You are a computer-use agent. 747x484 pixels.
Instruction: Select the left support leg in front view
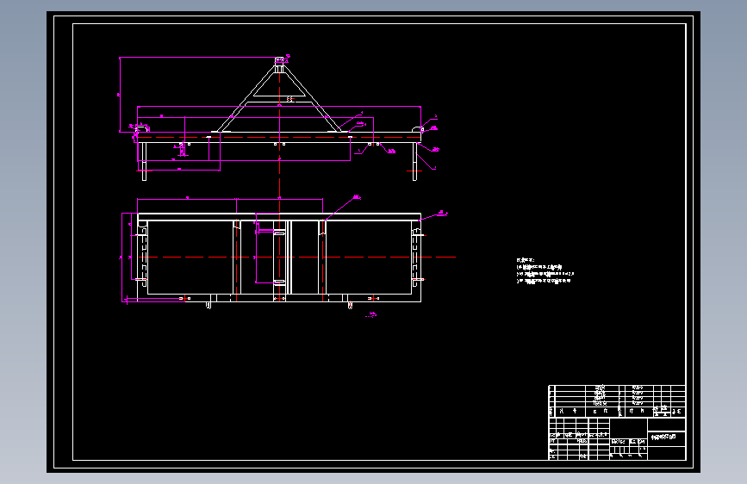[145, 162]
